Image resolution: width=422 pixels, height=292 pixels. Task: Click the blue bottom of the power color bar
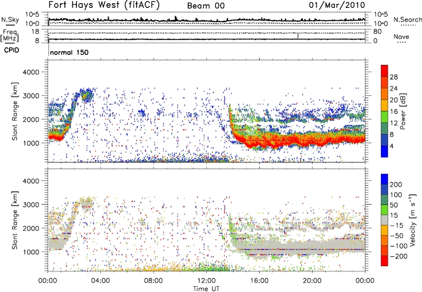point(385,151)
